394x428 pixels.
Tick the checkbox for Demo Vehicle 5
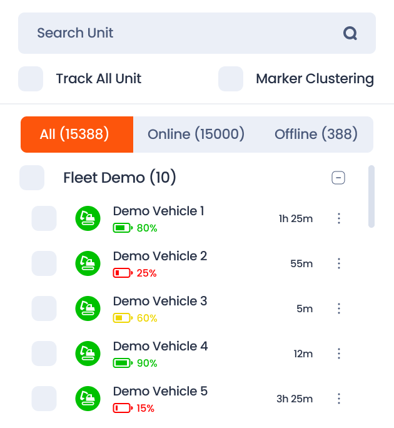coord(44,399)
